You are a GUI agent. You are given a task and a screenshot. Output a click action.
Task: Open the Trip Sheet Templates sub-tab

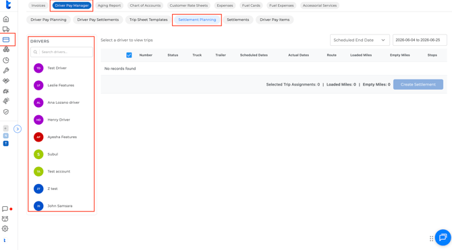click(x=148, y=20)
